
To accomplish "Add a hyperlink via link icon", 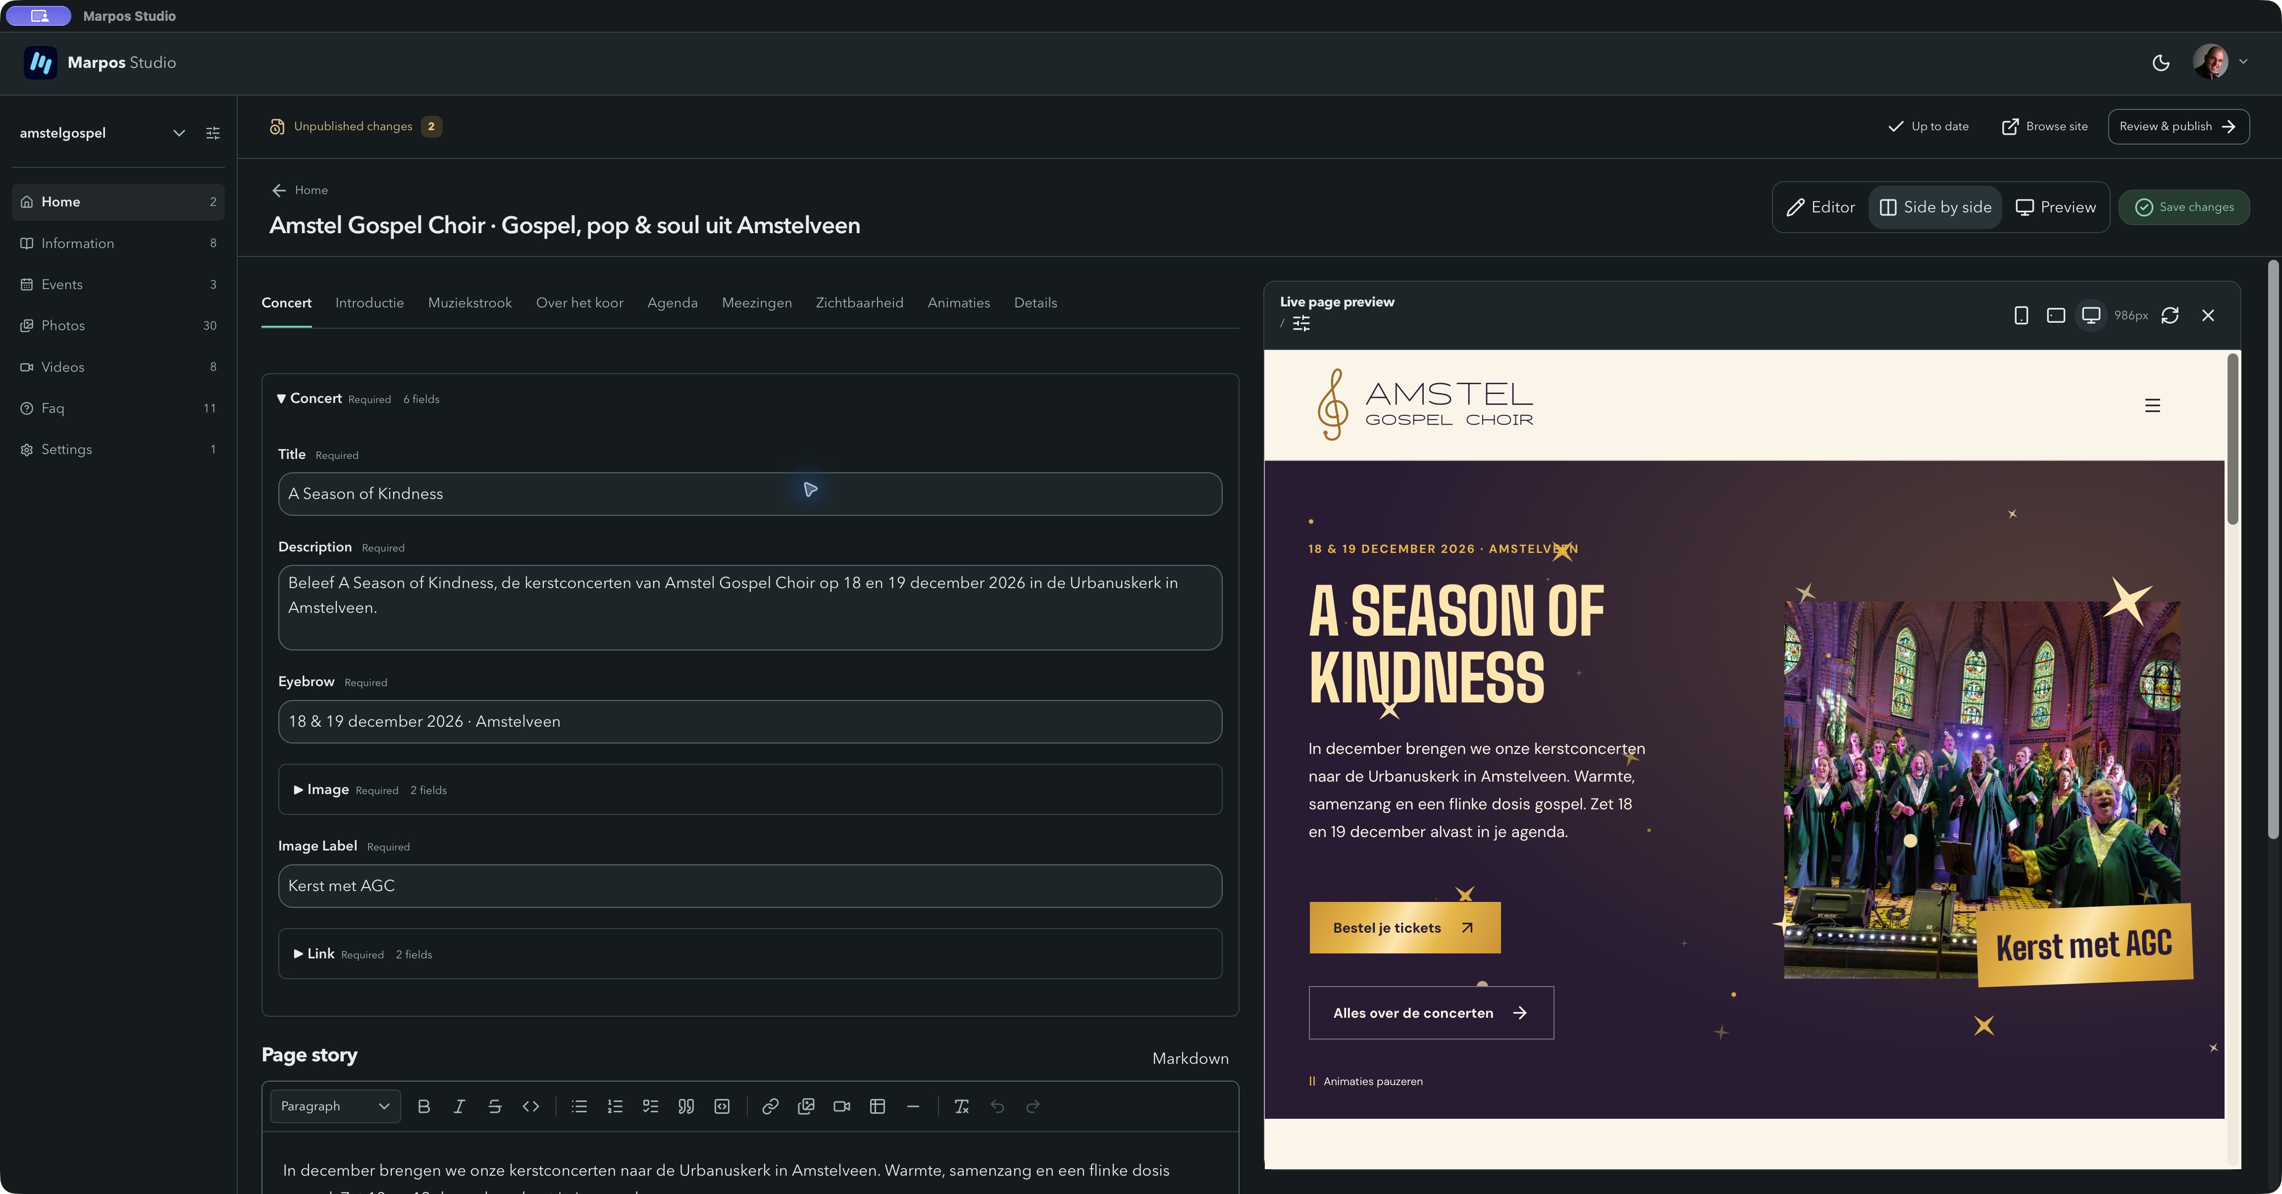I will point(770,1106).
